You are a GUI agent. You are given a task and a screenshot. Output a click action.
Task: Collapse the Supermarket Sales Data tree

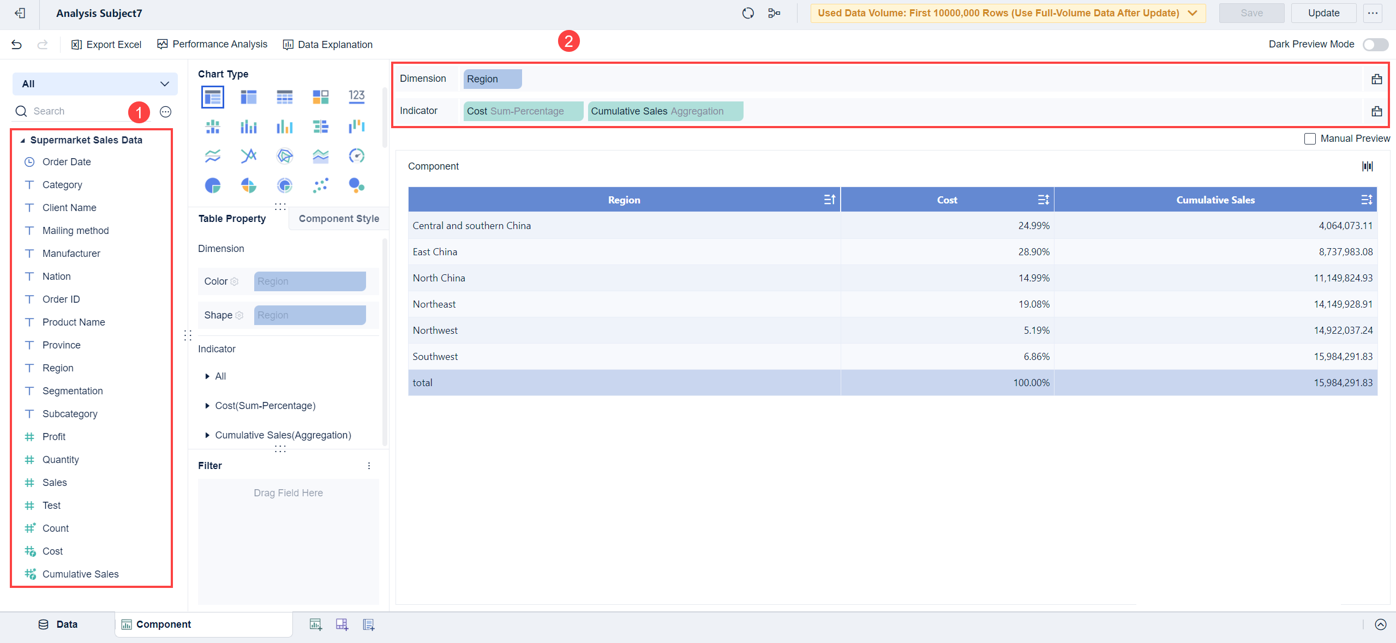click(x=23, y=141)
